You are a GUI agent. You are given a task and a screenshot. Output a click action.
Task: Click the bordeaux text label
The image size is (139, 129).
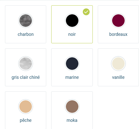tap(118, 34)
